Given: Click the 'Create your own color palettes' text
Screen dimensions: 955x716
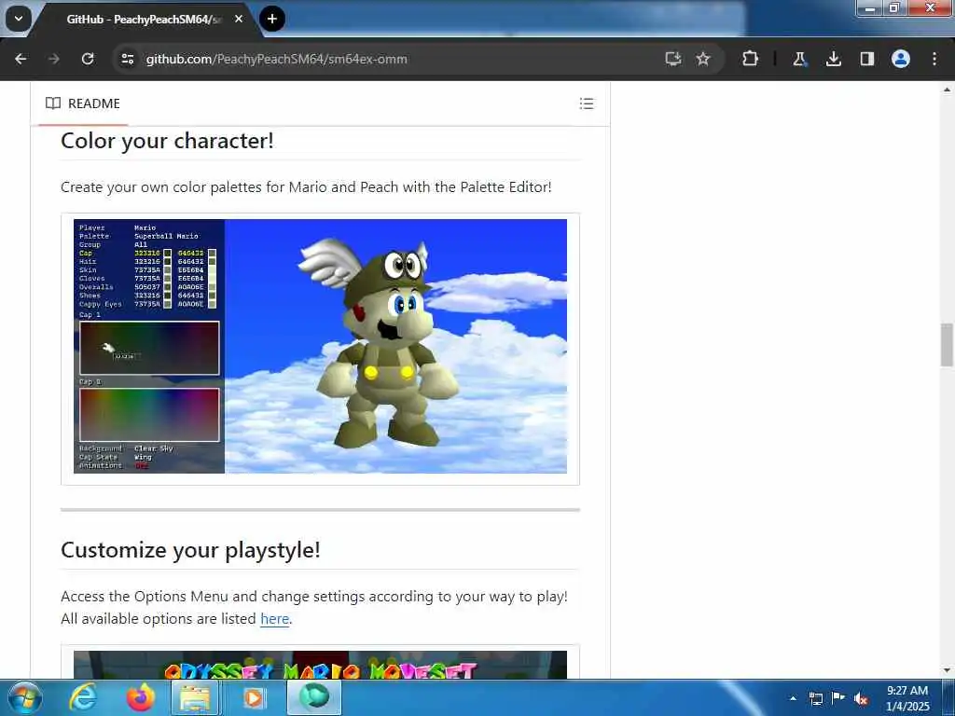Looking at the screenshot, I should 306,186.
